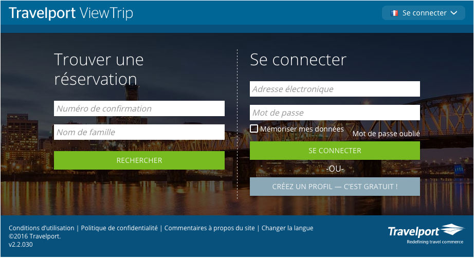Focus the "Mot de passe" field

(335, 113)
